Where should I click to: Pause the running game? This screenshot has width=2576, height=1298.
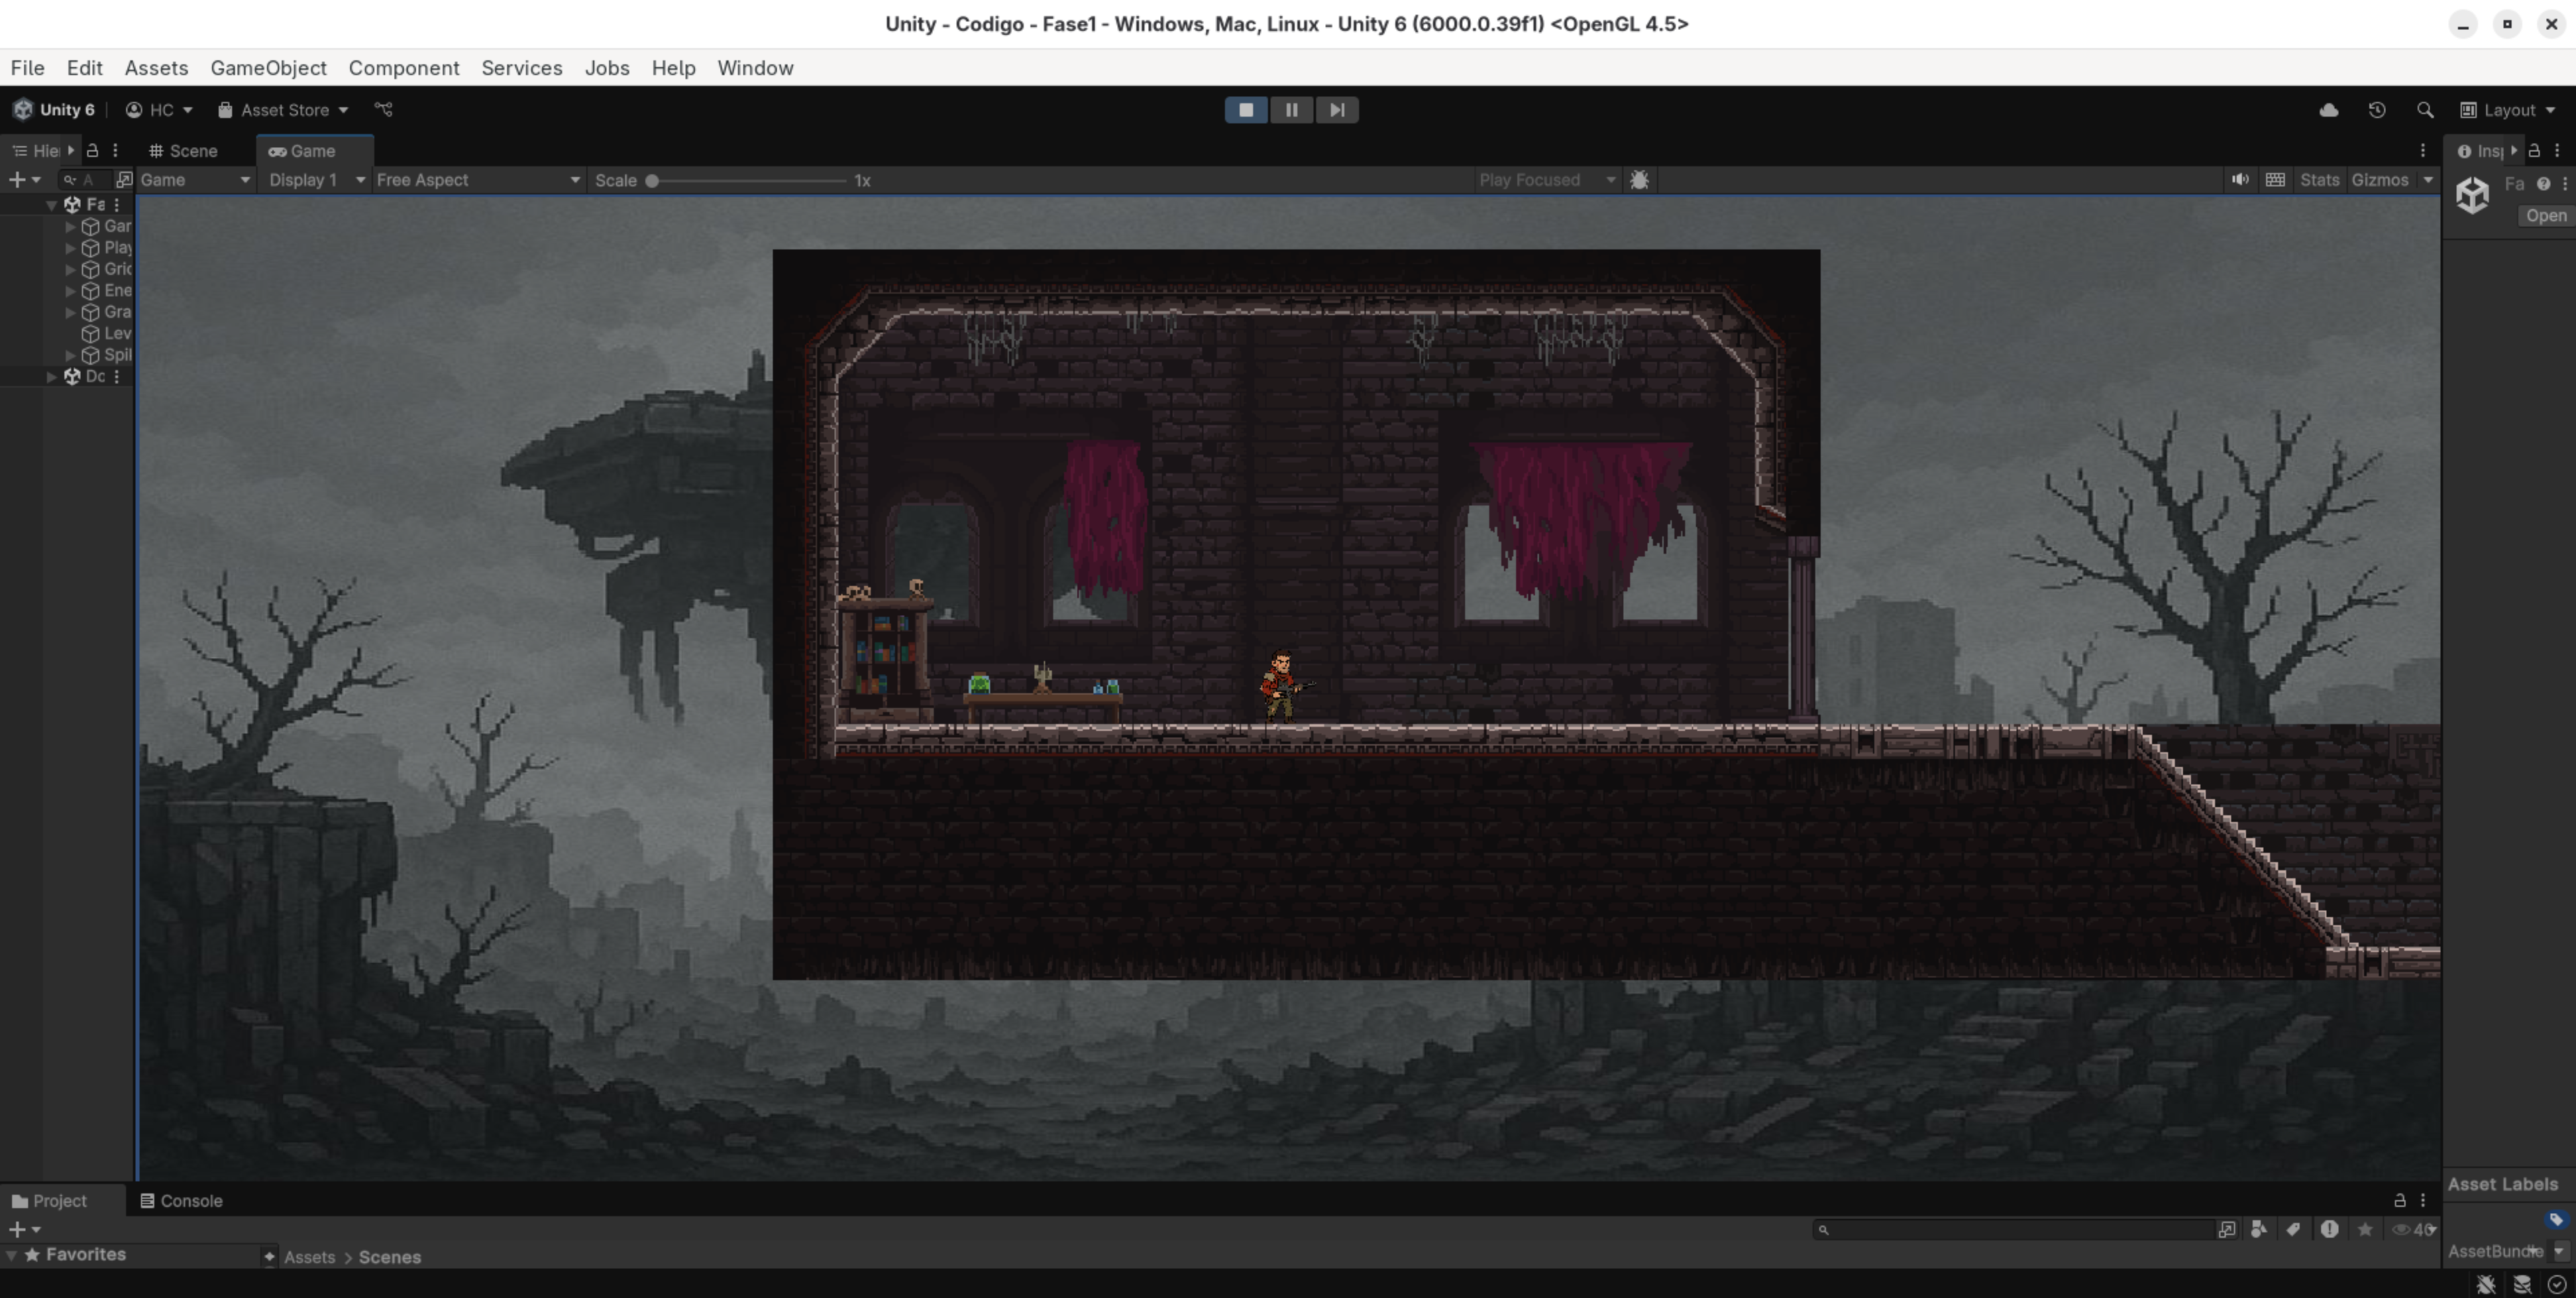(1291, 110)
